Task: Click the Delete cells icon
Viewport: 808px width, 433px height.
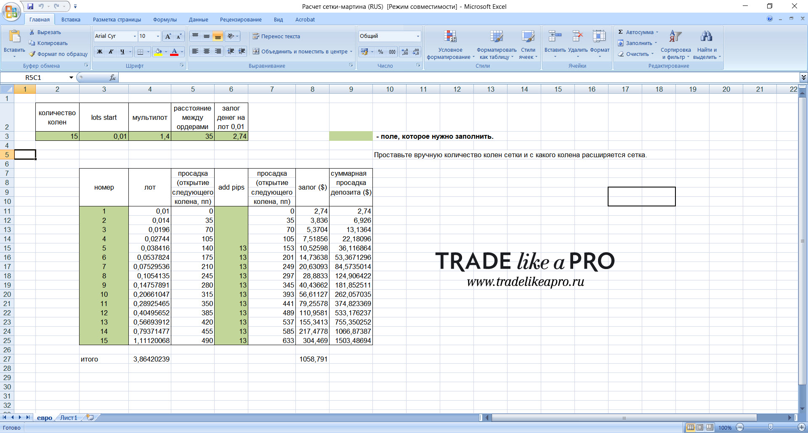Action: [x=577, y=37]
